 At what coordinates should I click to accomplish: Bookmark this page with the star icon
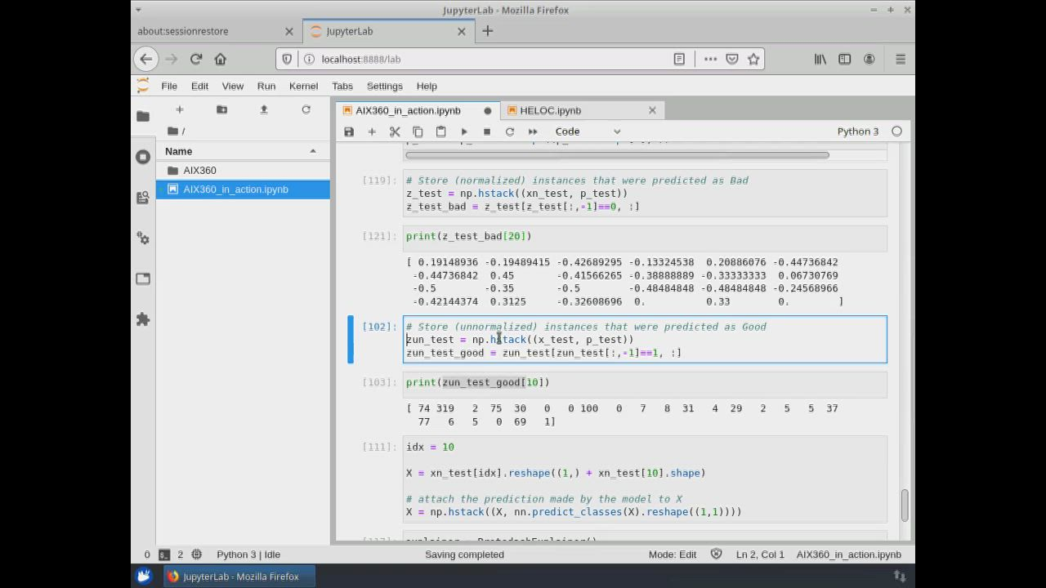pyautogui.click(x=753, y=59)
